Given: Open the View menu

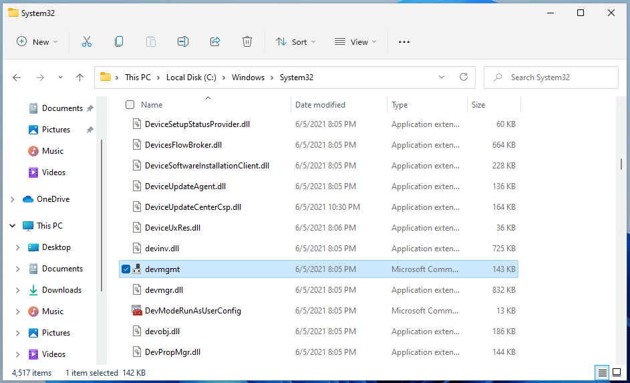Looking at the screenshot, I should (355, 41).
